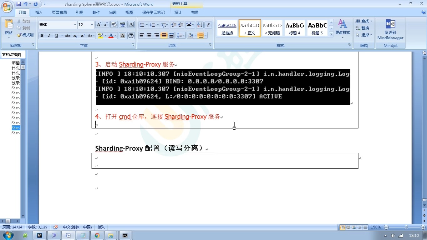Click 替换 (Replace) button
Image resolution: width=427 pixels, height=240 pixels.
pyautogui.click(x=363, y=28)
